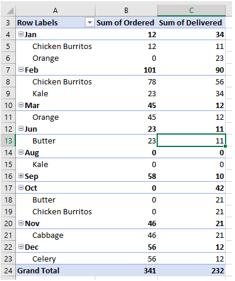The width and height of the screenshot is (235, 281).
Task: Select column A header
Action: point(55,10)
